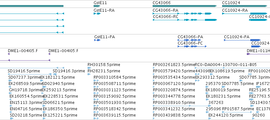Screen dimensions: 270x120
Task: Select the RH28231.5prime EST label
Action: pyautogui.click(x=104, y=71)
